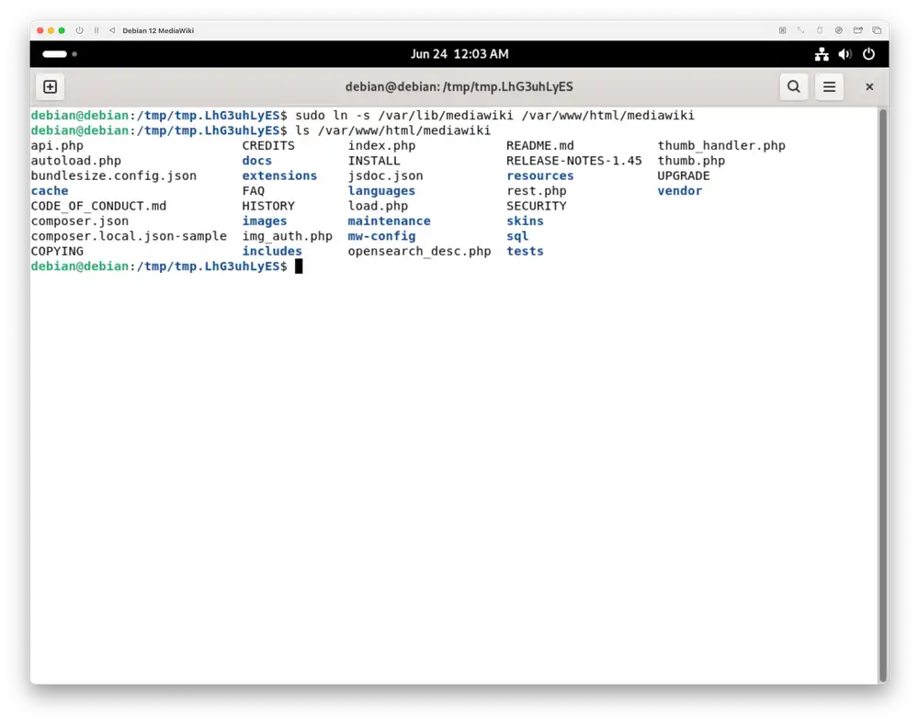Screen dimensions: 919x724
Task: Click the sudo ln -s command line
Action: click(x=494, y=116)
